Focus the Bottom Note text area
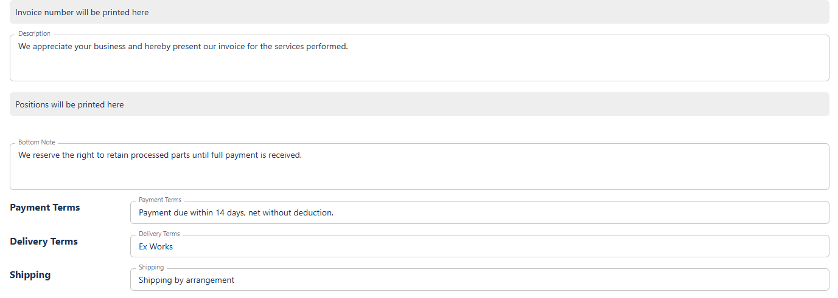The width and height of the screenshot is (838, 298). pyautogui.click(x=419, y=170)
